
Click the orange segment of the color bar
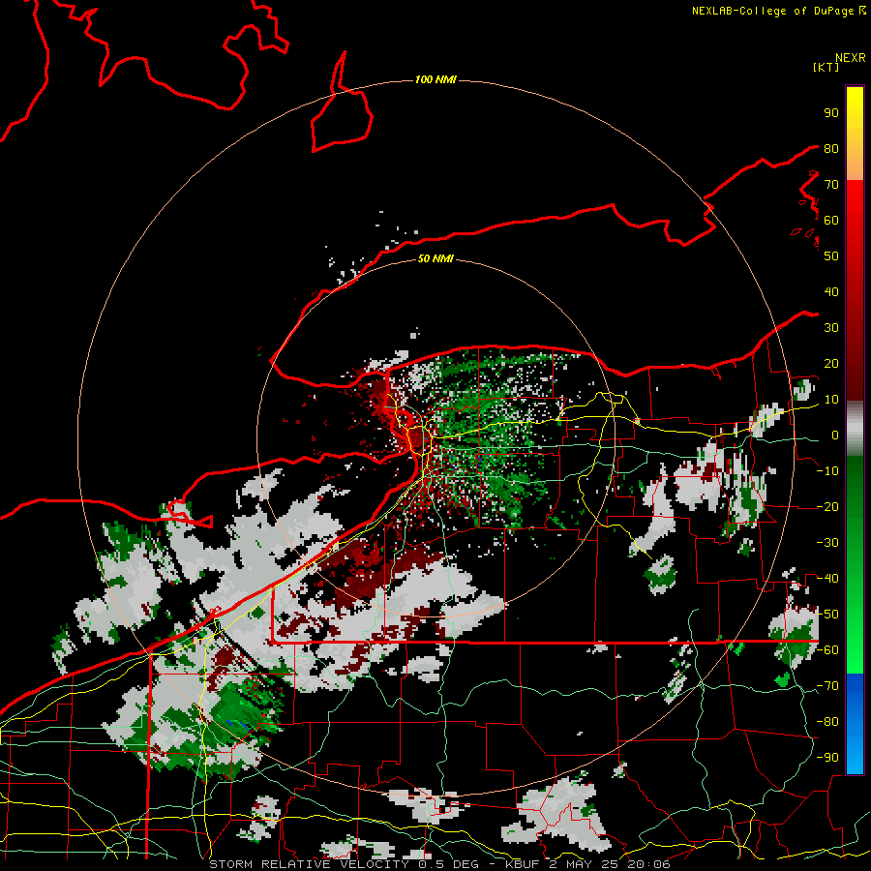(x=855, y=166)
